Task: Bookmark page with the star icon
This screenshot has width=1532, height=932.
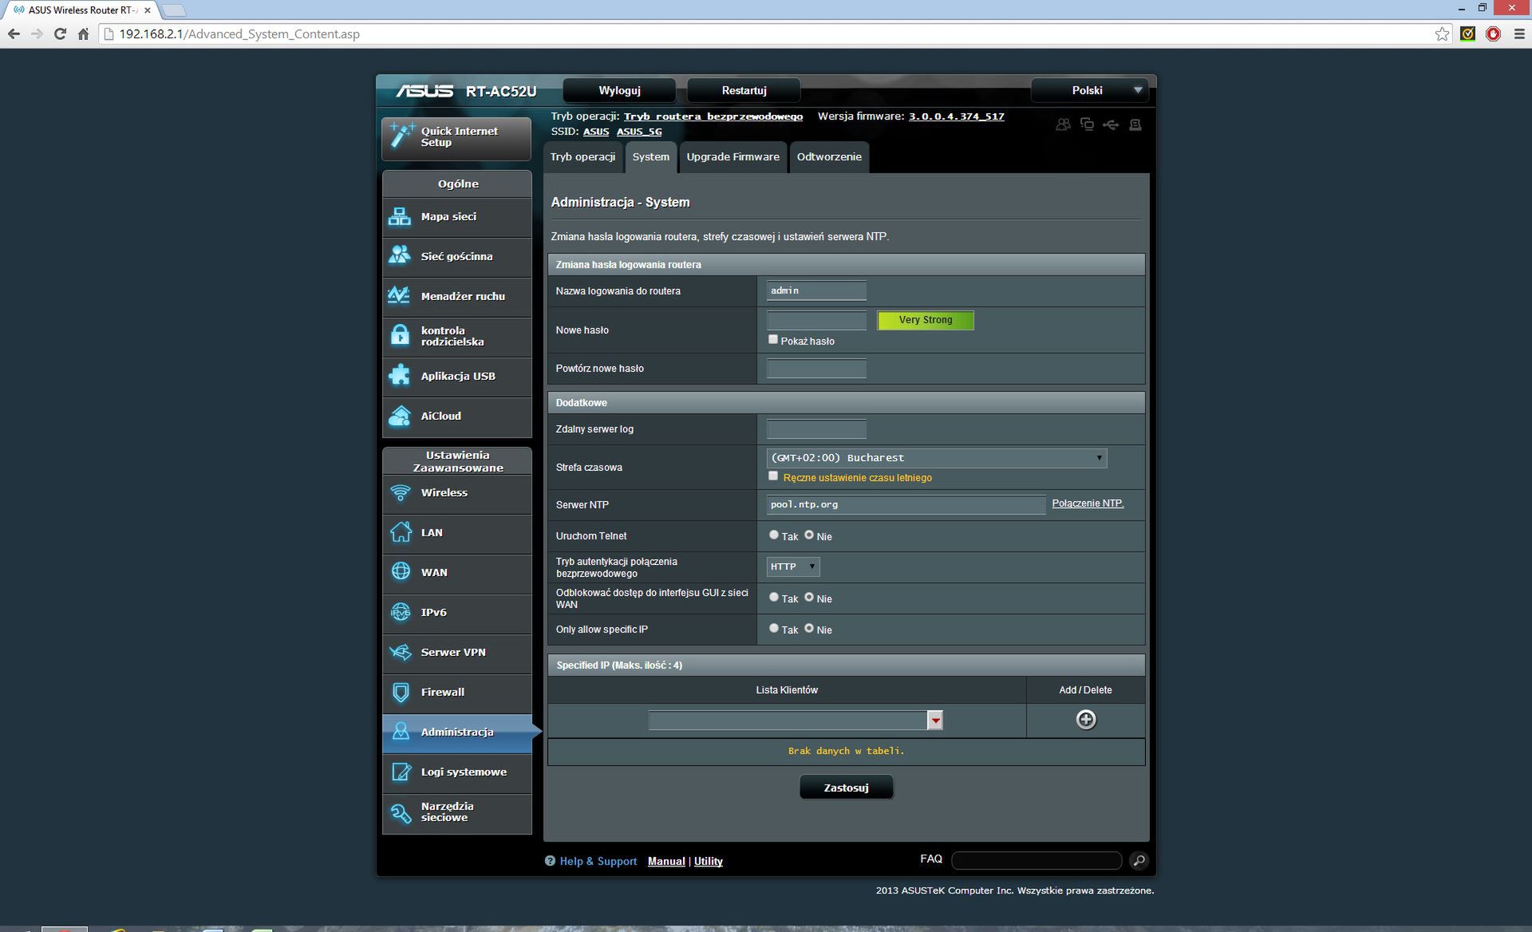Action: pos(1442,34)
